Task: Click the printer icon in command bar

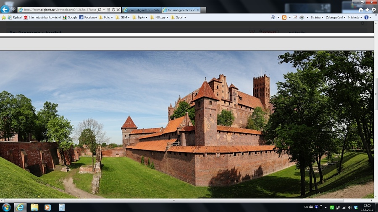Action: click(302, 17)
